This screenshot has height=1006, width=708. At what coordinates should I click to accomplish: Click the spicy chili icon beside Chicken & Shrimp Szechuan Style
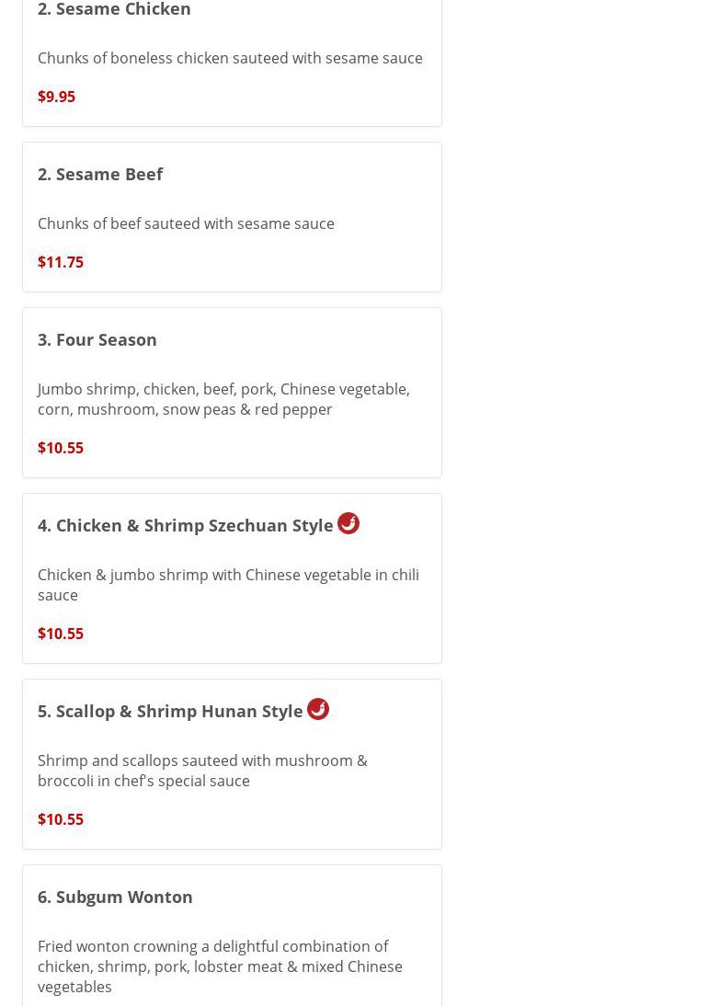[x=348, y=523]
